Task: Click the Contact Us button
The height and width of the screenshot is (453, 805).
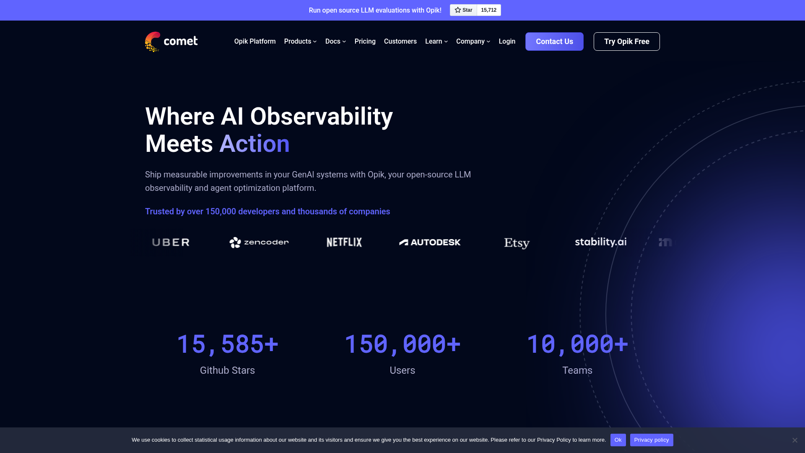Action: 554,41
